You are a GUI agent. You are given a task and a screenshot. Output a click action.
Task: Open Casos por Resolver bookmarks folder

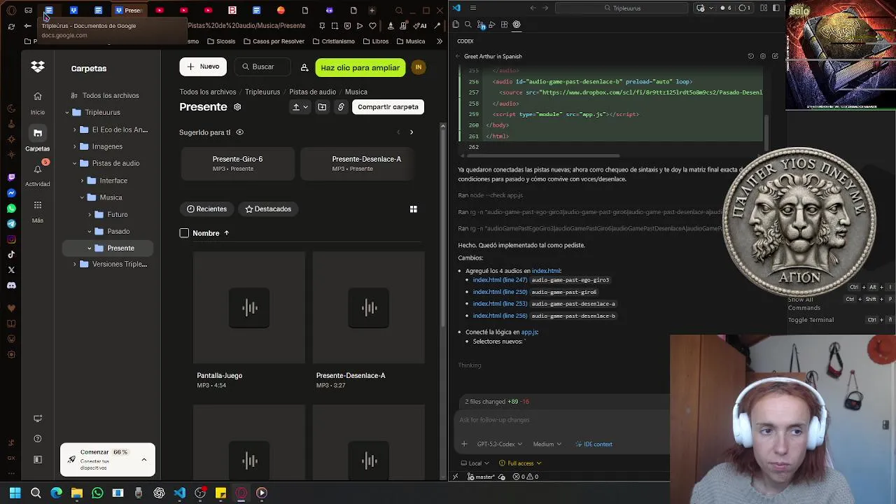(x=274, y=41)
